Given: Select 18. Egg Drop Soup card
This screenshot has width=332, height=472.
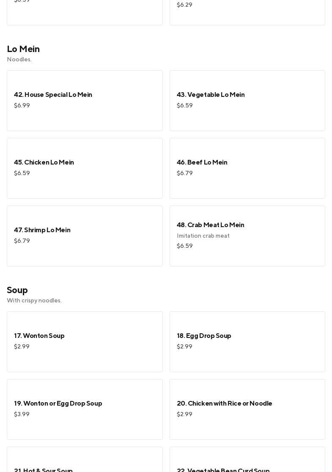Looking at the screenshot, I should coord(247,341).
